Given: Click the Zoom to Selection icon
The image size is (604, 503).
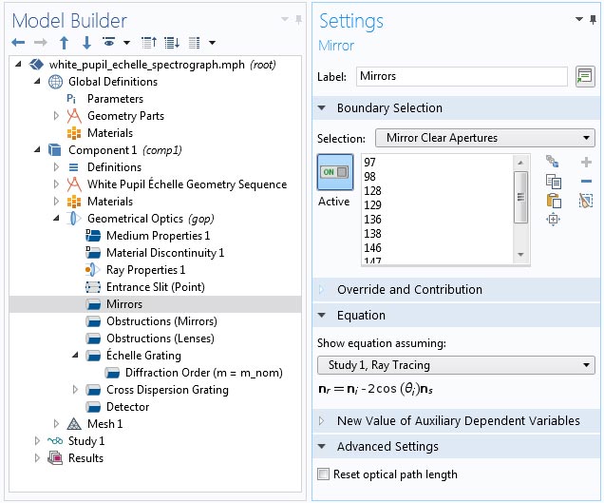Looking at the screenshot, I should tap(553, 220).
